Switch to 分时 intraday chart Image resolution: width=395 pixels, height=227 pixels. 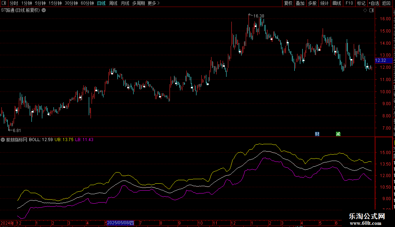(14, 3)
